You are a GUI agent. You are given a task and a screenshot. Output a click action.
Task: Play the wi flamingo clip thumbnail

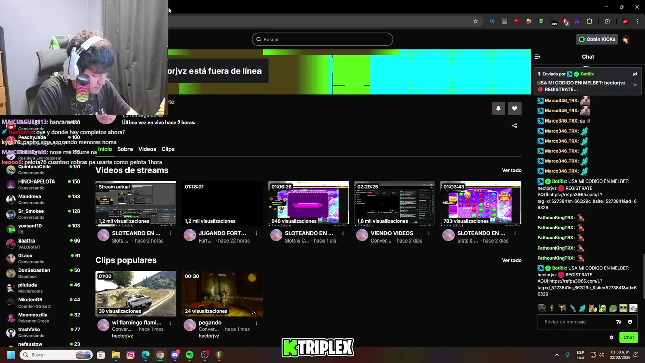pyautogui.click(x=136, y=293)
